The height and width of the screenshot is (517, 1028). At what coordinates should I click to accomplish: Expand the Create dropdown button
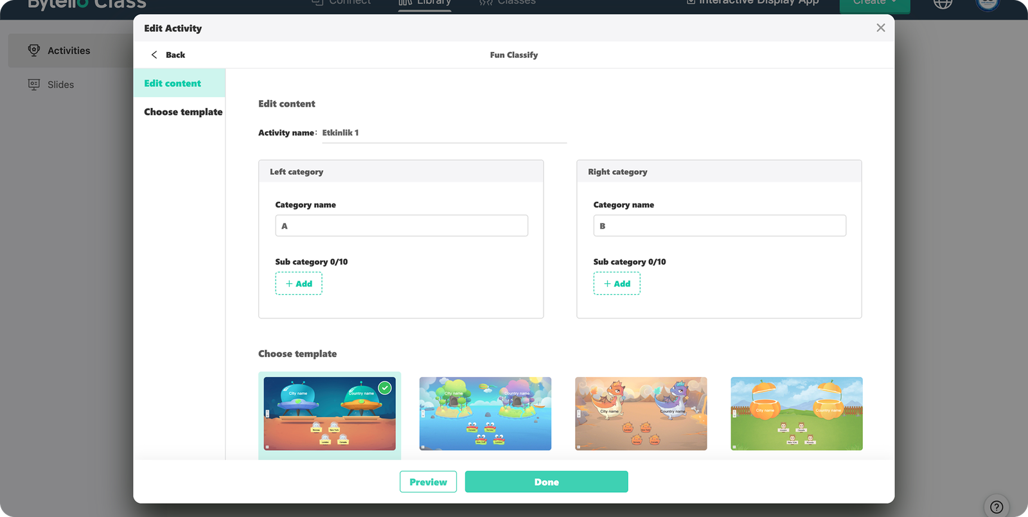[874, 3]
